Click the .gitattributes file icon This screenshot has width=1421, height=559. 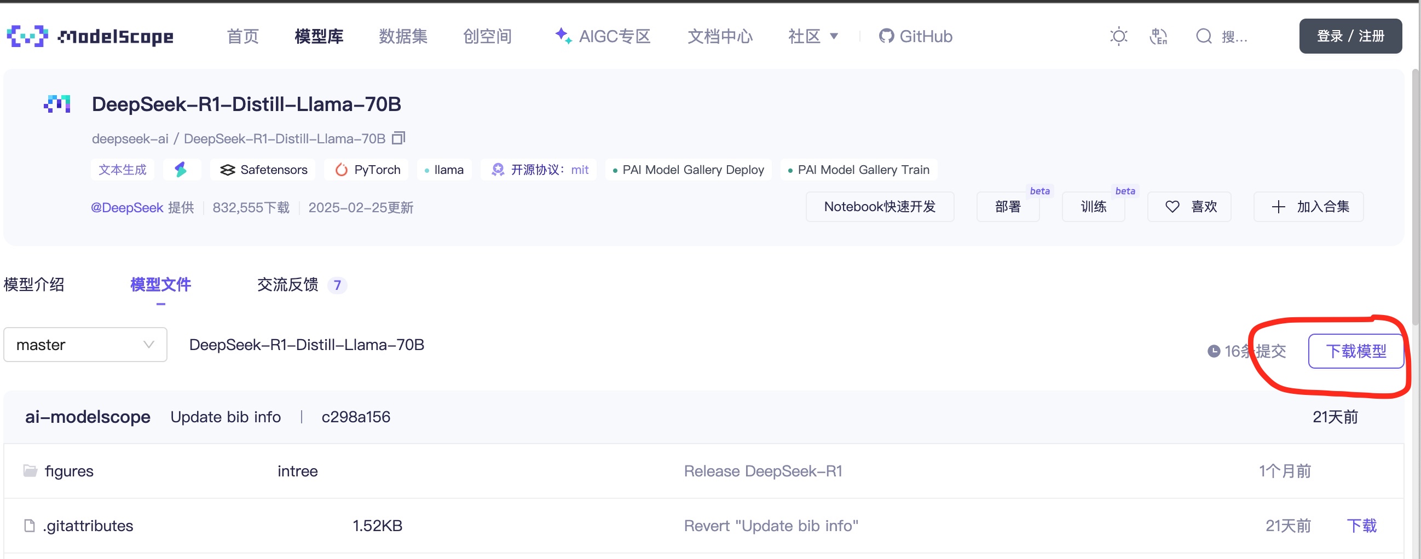click(30, 526)
